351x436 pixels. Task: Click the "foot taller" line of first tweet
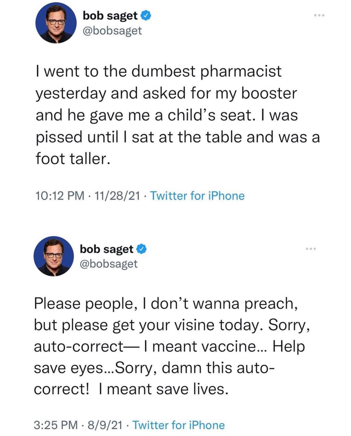[72, 159]
